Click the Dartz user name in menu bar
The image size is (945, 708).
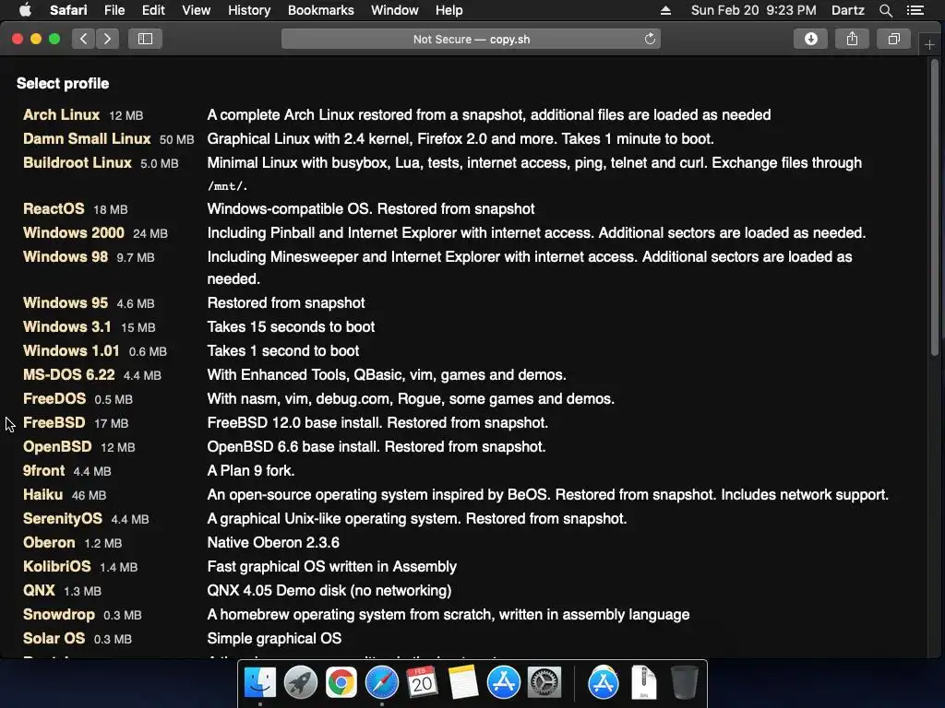pos(847,10)
